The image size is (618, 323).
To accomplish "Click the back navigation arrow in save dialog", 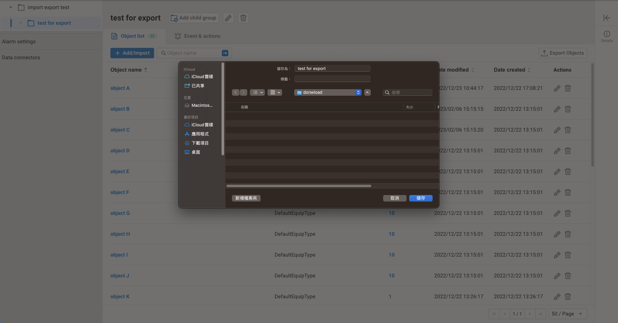I will [x=236, y=92].
